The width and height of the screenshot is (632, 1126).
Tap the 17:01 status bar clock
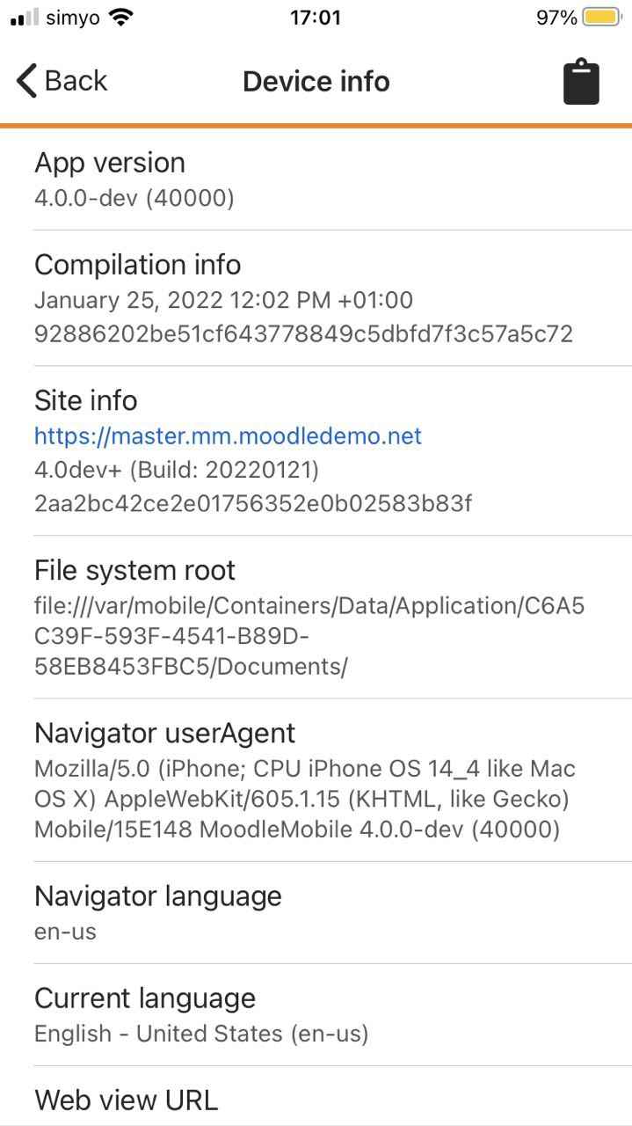point(316,18)
